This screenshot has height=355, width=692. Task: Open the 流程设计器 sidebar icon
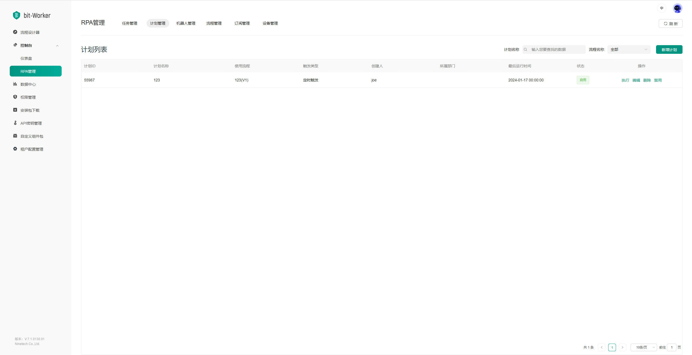[x=15, y=32]
